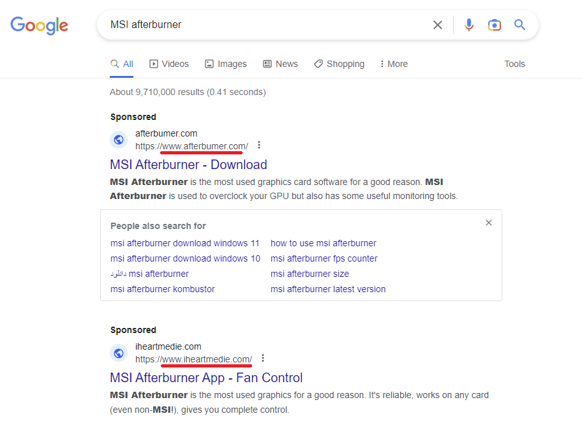582x430 pixels.
Task: Click the https://www.iheartmedie.com/ URL
Action: (x=194, y=359)
